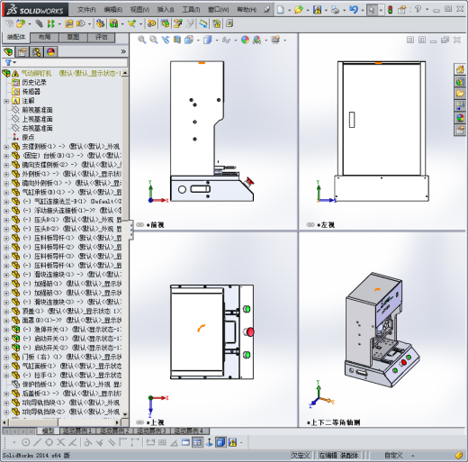Open the PropertyManager tab icon
The width and height of the screenshot is (468, 462).
click(22, 52)
